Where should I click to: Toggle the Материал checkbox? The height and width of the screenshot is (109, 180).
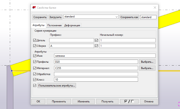pos(35,68)
